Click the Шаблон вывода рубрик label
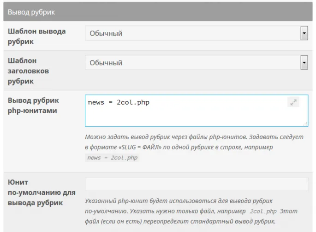Screen dimensions: 316x232 click(x=36, y=36)
